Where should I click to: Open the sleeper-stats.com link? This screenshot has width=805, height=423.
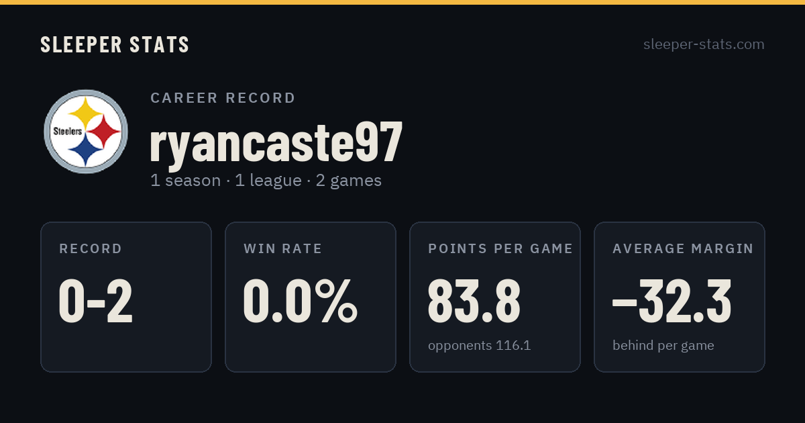pos(704,44)
